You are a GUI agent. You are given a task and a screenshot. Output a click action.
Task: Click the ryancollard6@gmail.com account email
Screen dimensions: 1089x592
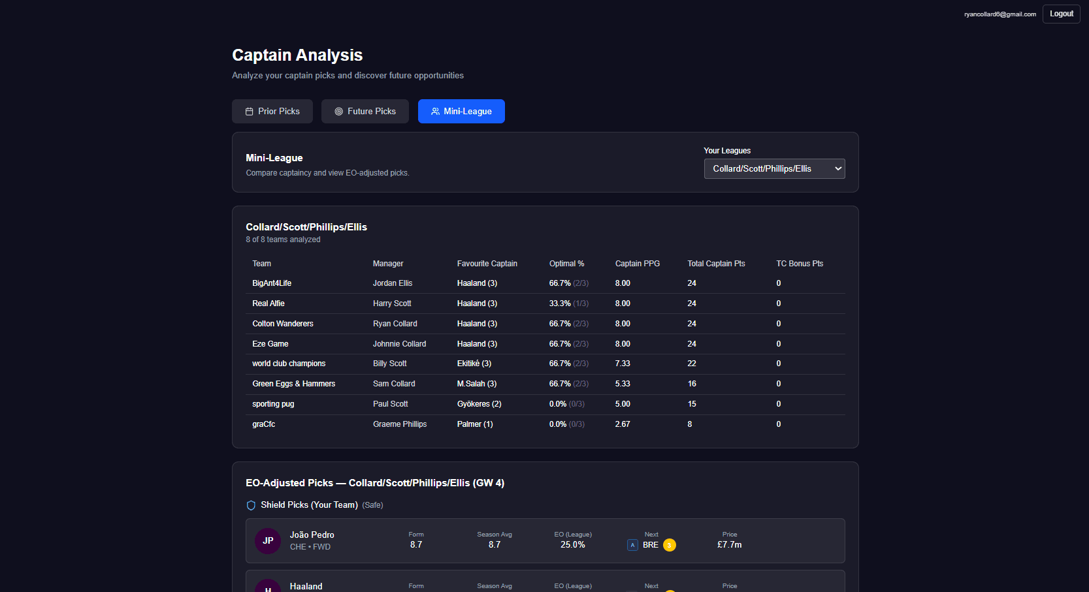[x=1000, y=14]
